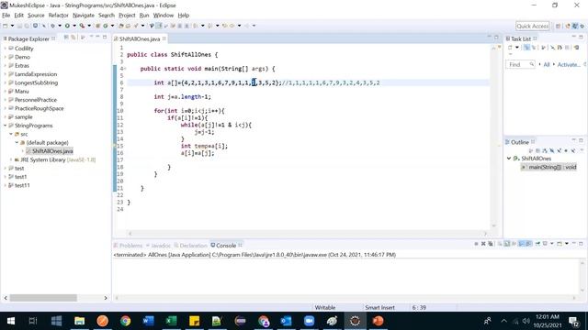This screenshot has width=588, height=330.
Task: Open the File menu
Action: [x=6, y=16]
